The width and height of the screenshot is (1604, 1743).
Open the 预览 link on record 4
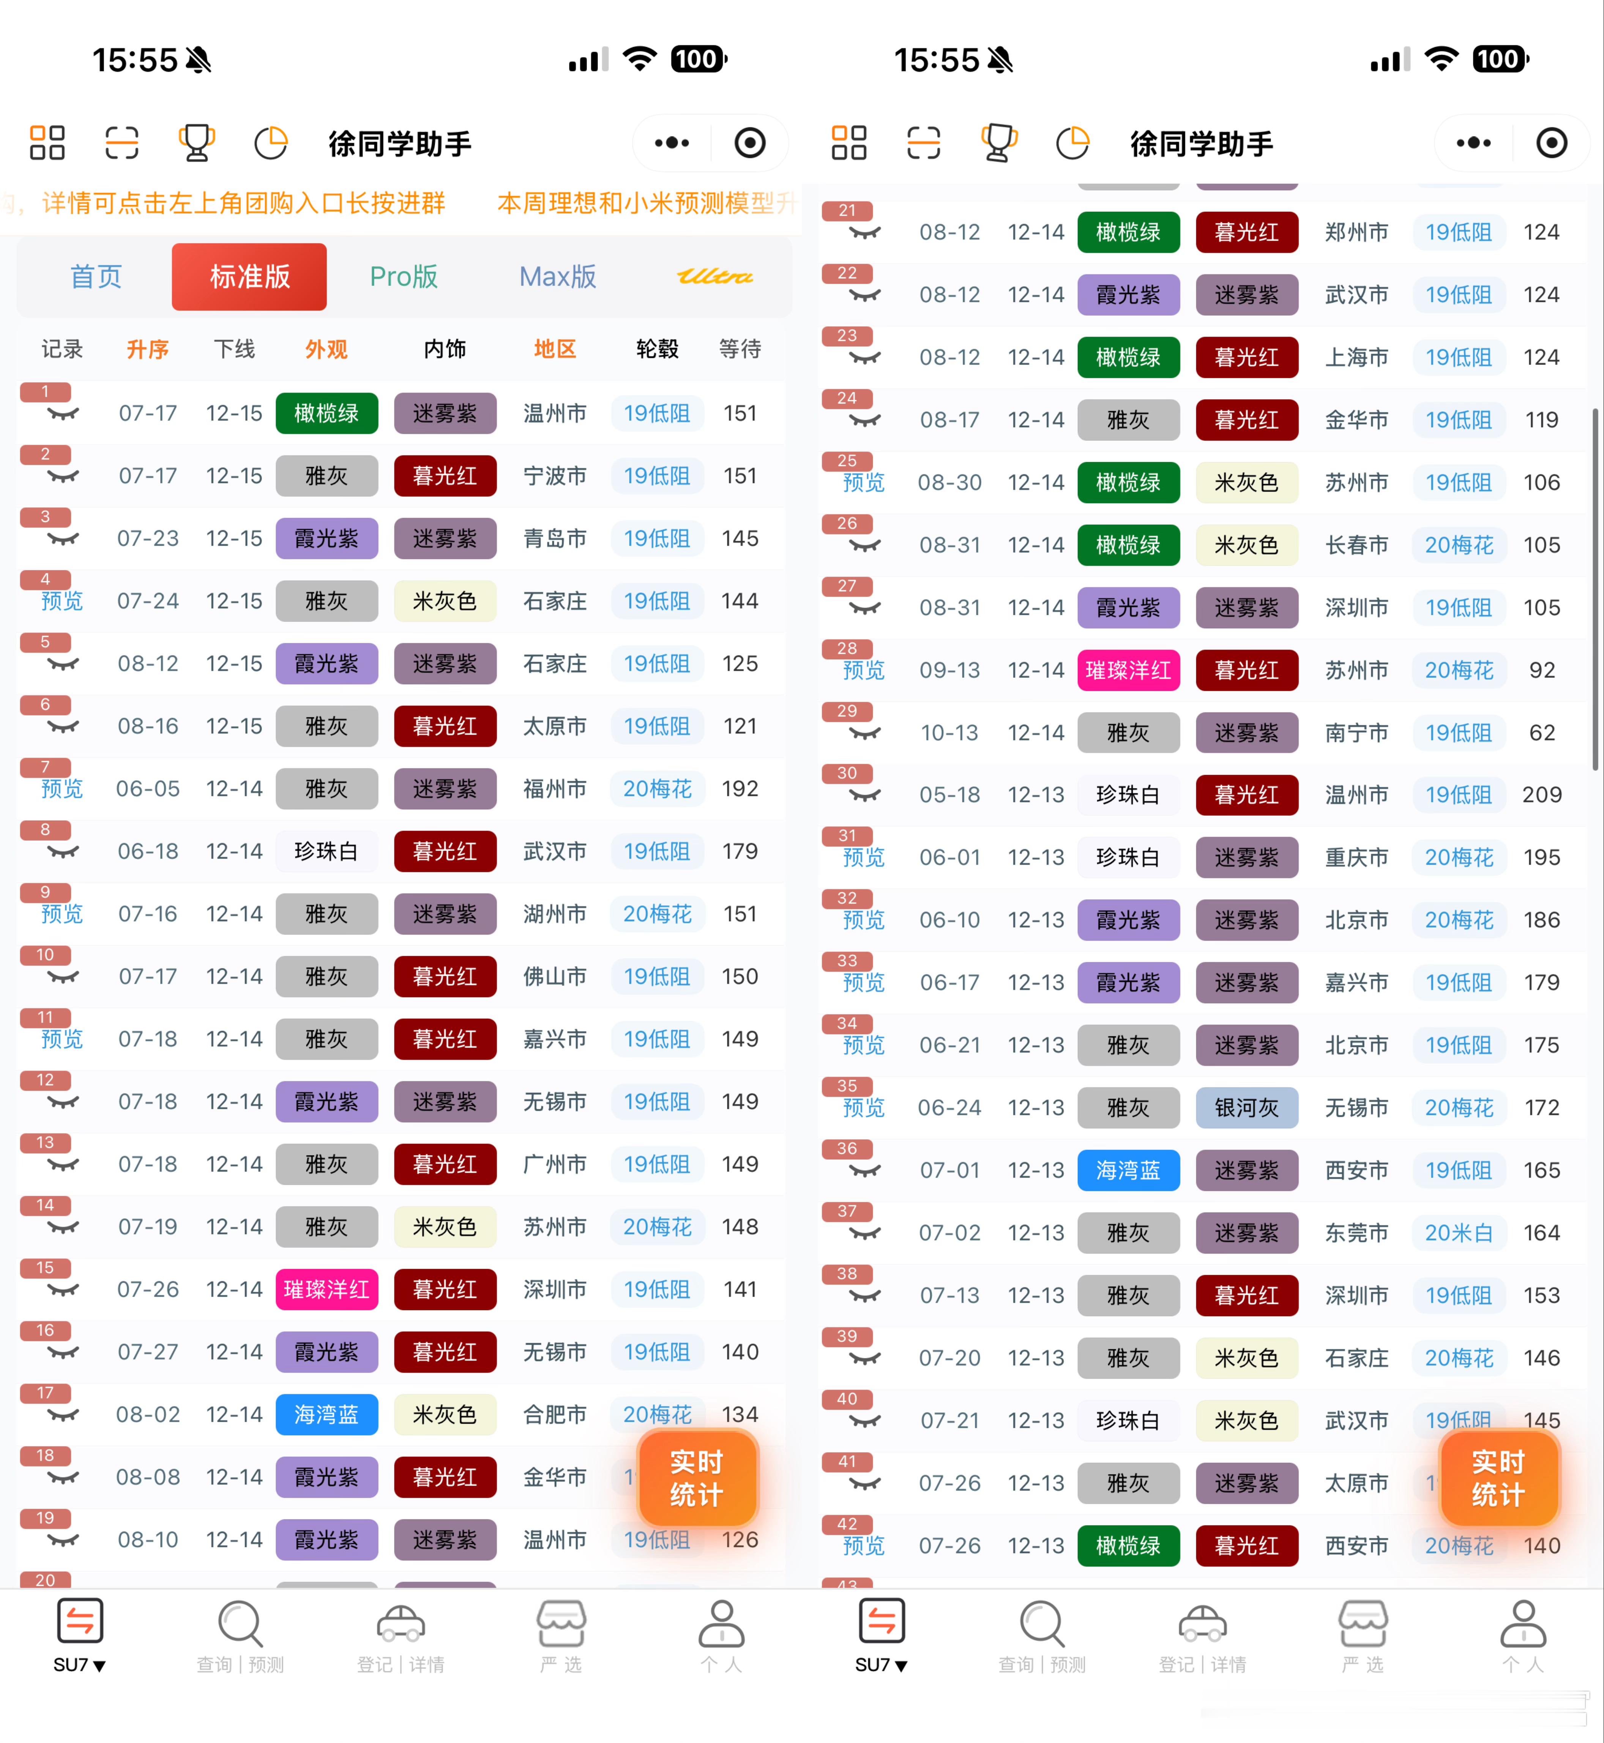[63, 601]
